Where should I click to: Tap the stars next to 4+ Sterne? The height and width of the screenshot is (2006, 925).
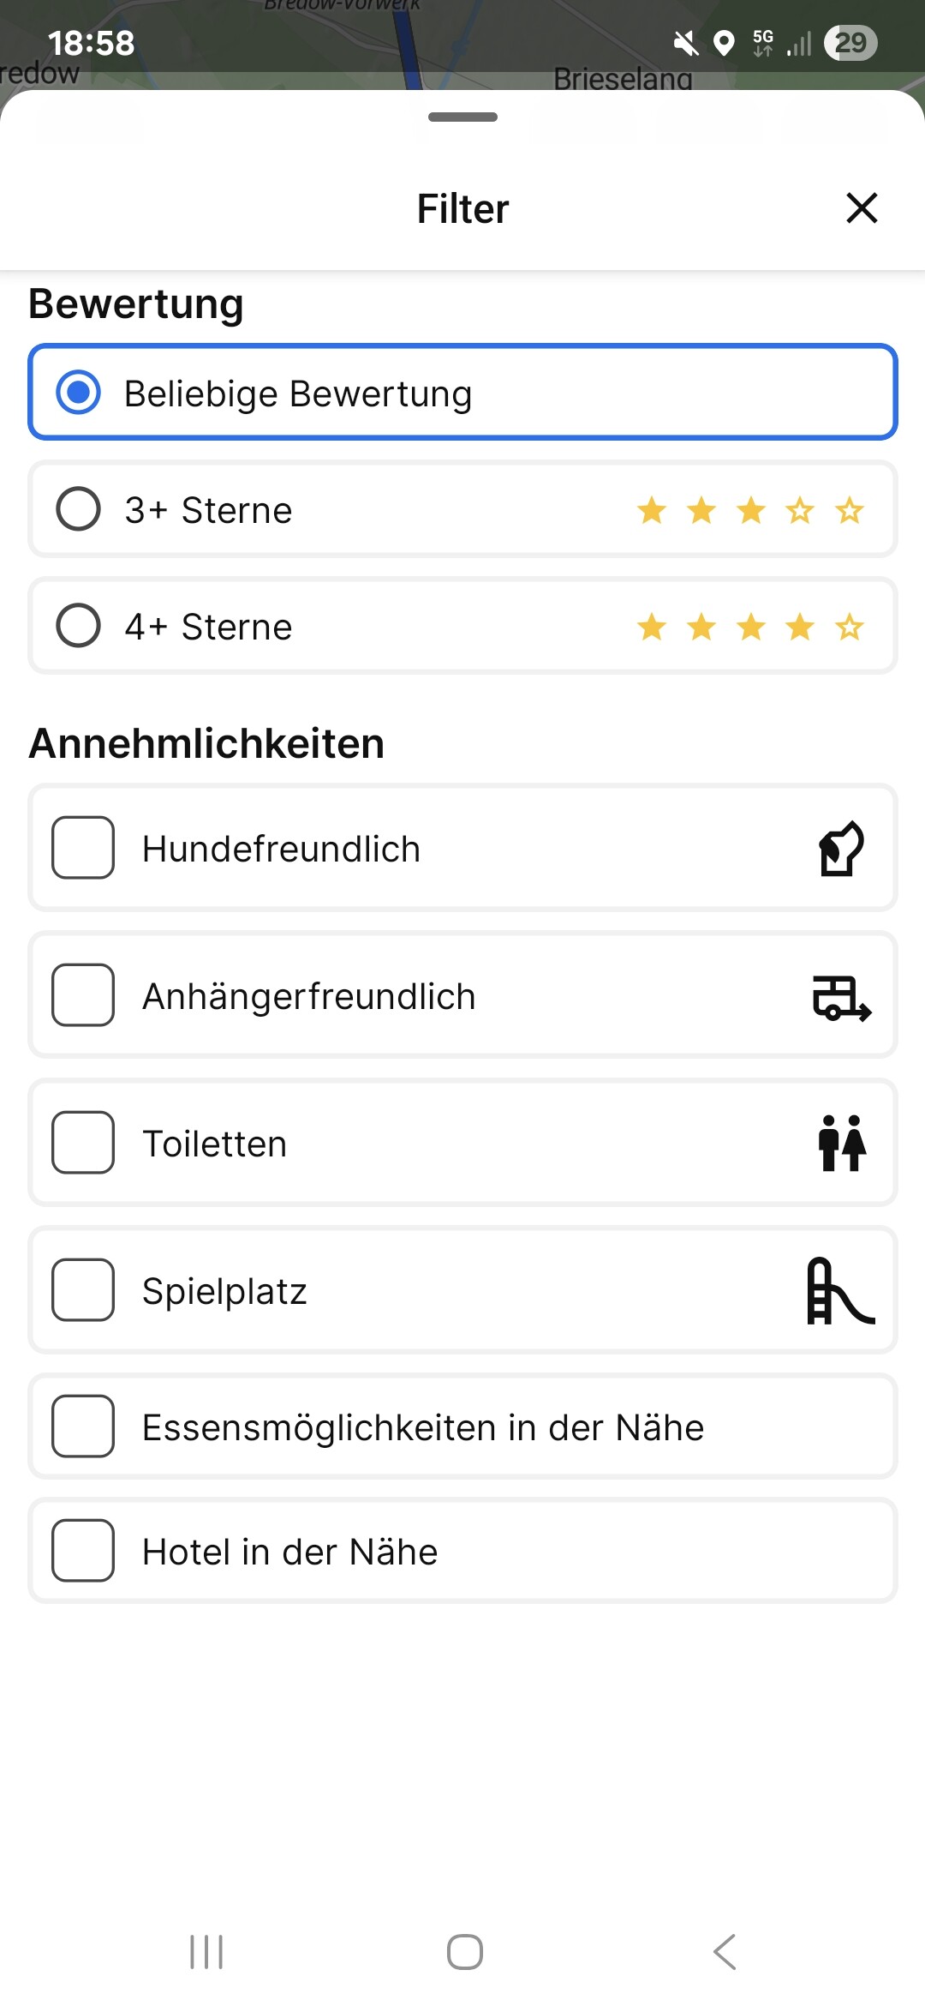(750, 628)
